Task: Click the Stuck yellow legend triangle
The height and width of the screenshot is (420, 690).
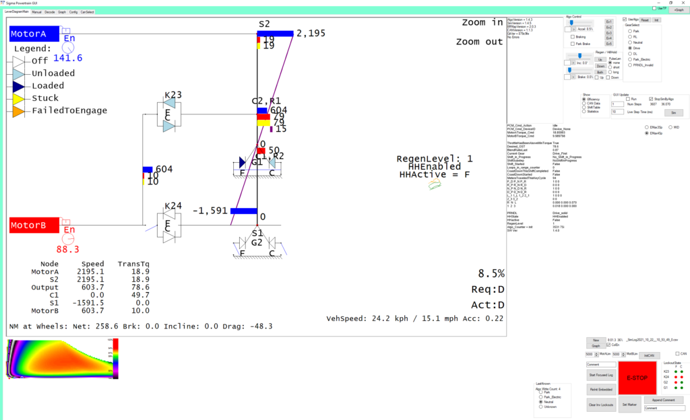Action: coord(18,99)
